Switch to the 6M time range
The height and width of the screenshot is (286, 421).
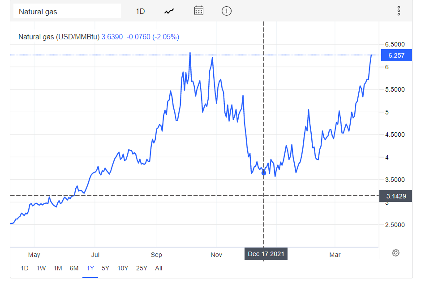pos(74,268)
